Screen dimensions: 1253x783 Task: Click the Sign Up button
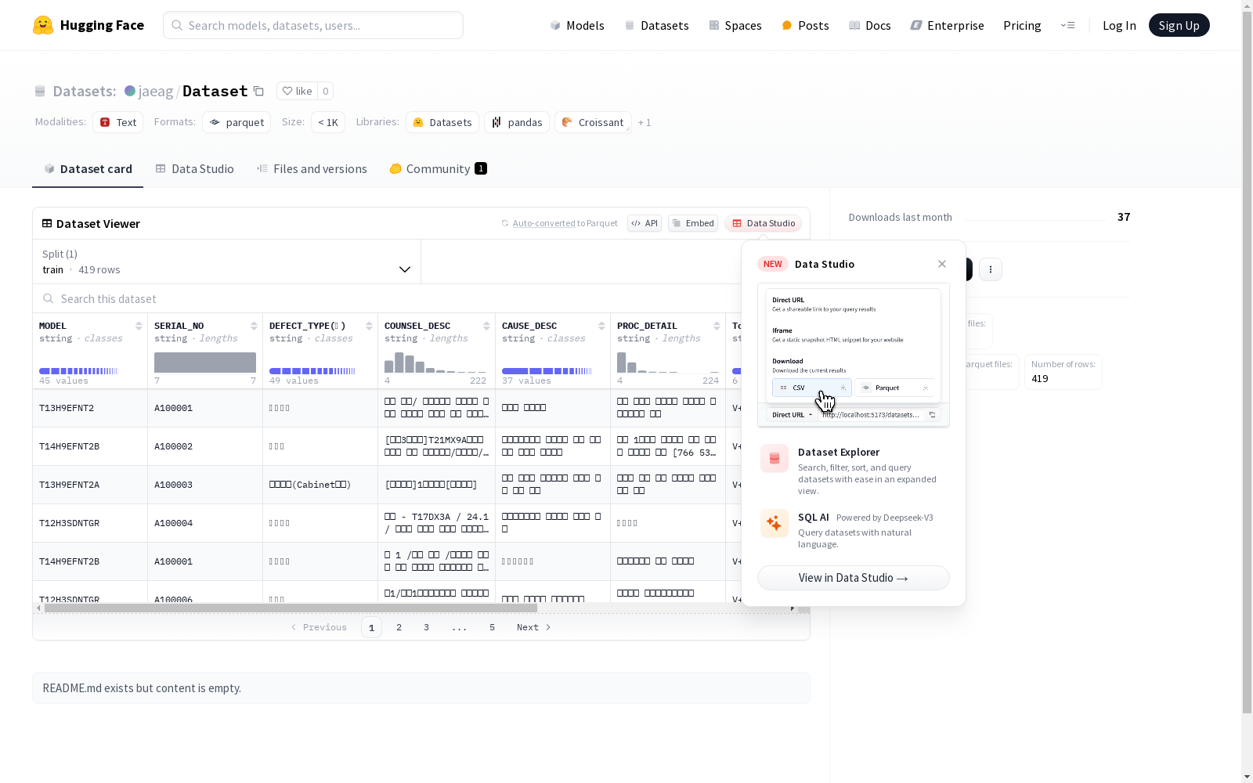(x=1179, y=25)
